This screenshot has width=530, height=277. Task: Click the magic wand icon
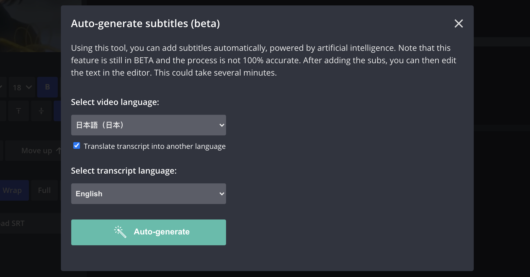click(120, 232)
